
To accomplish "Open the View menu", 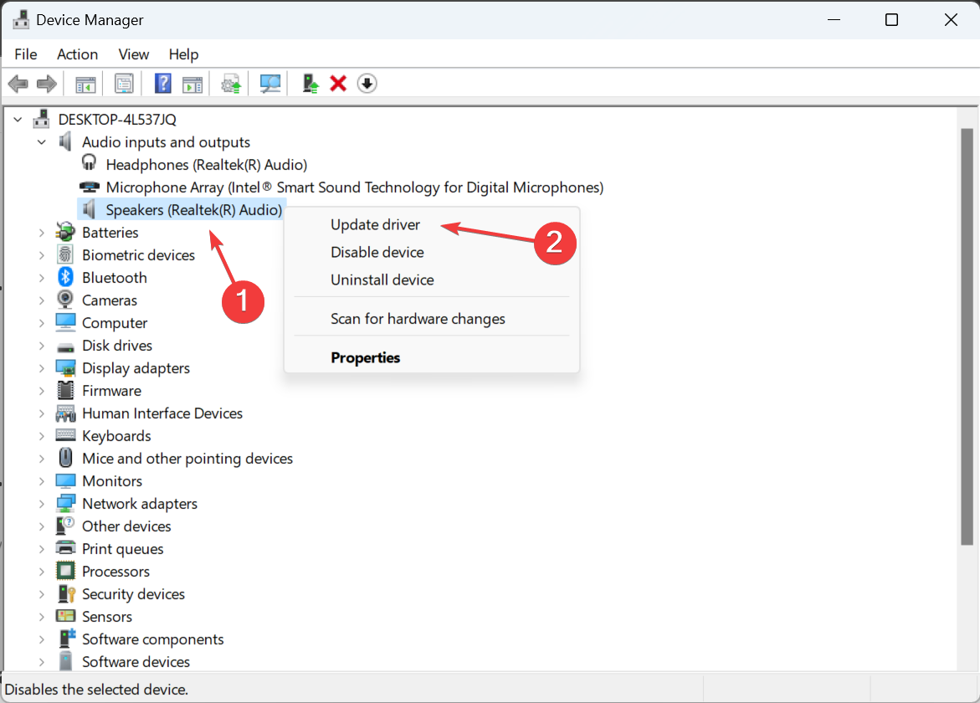I will (x=134, y=54).
